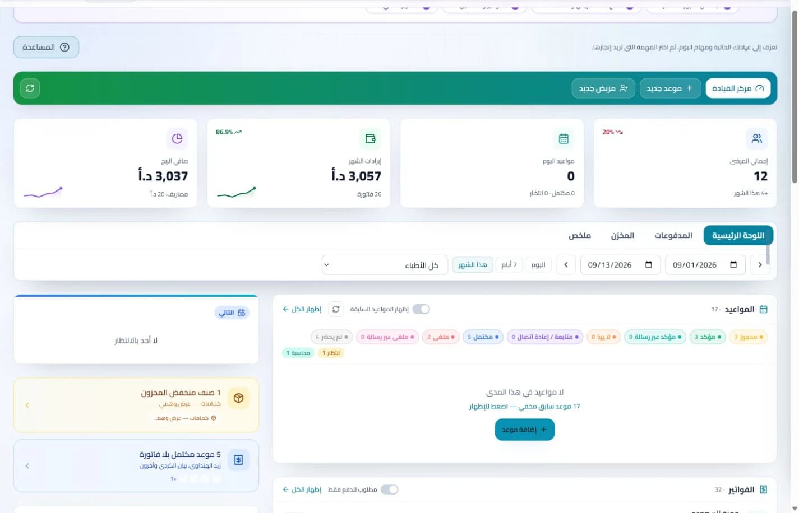This screenshot has width=799, height=513.
Task: Switch to the ملخص tab
Action: point(580,236)
